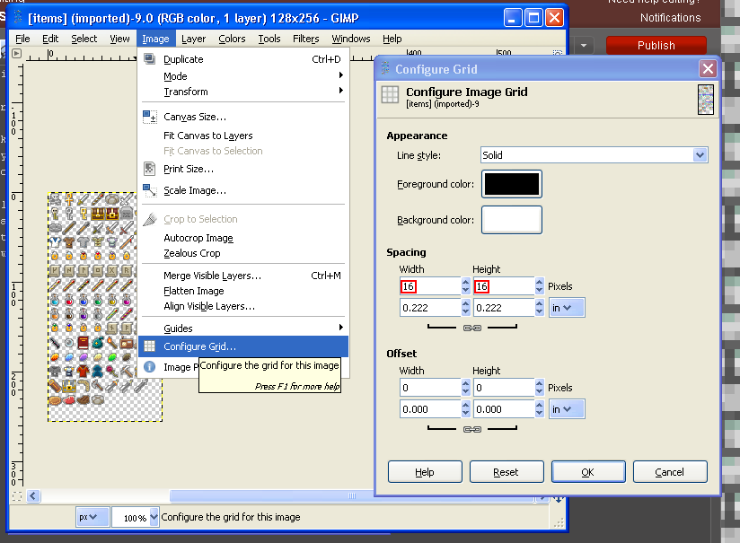Click the Spacing Width pixels field
The width and height of the screenshot is (740, 543).
tap(430, 286)
